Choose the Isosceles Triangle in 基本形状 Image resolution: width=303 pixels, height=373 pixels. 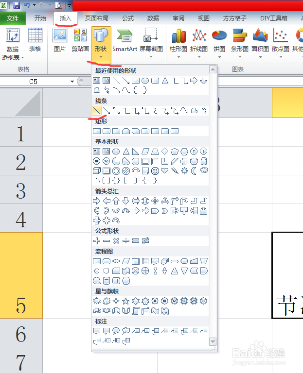(126, 152)
